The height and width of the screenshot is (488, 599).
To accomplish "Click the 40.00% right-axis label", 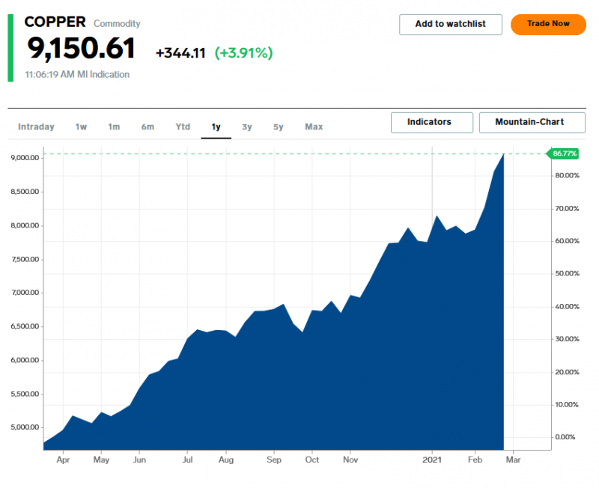I will click(567, 307).
